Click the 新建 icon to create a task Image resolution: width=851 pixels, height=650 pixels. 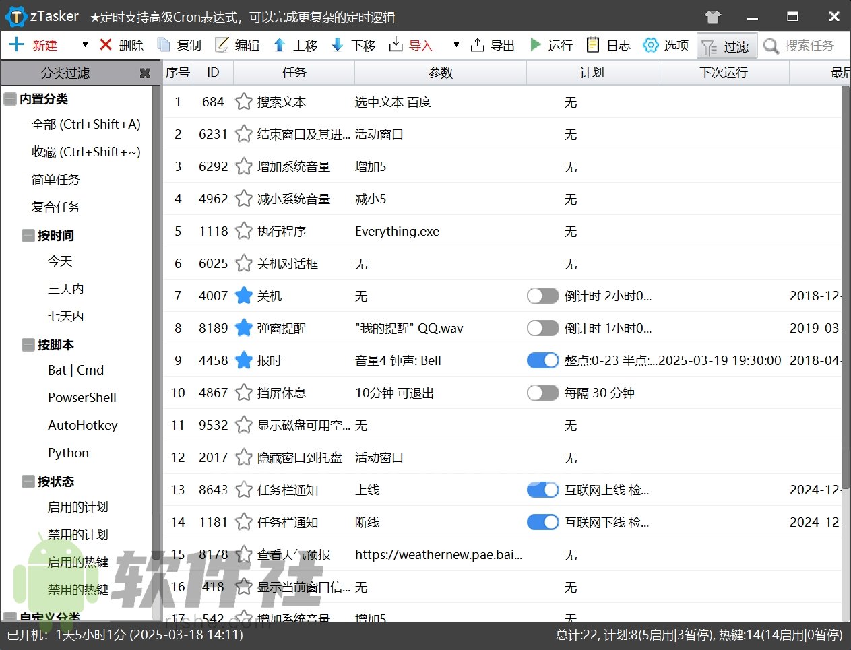[16, 45]
